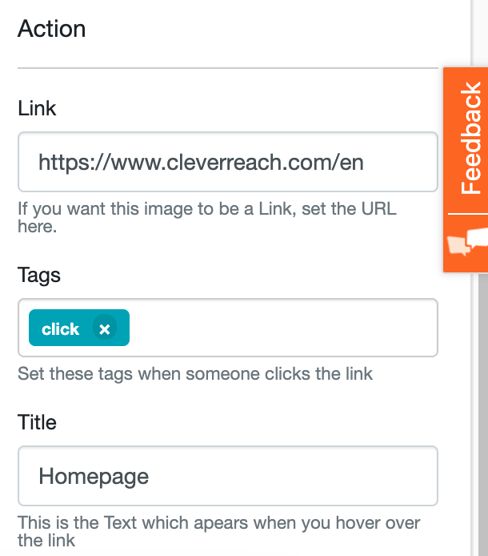Screen dimensions: 488x556
Task: Focus the Link URL input field
Action: pyautogui.click(x=227, y=163)
